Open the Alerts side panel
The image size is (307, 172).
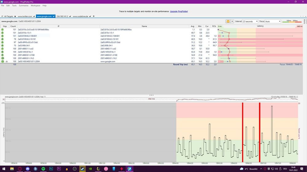305,21
